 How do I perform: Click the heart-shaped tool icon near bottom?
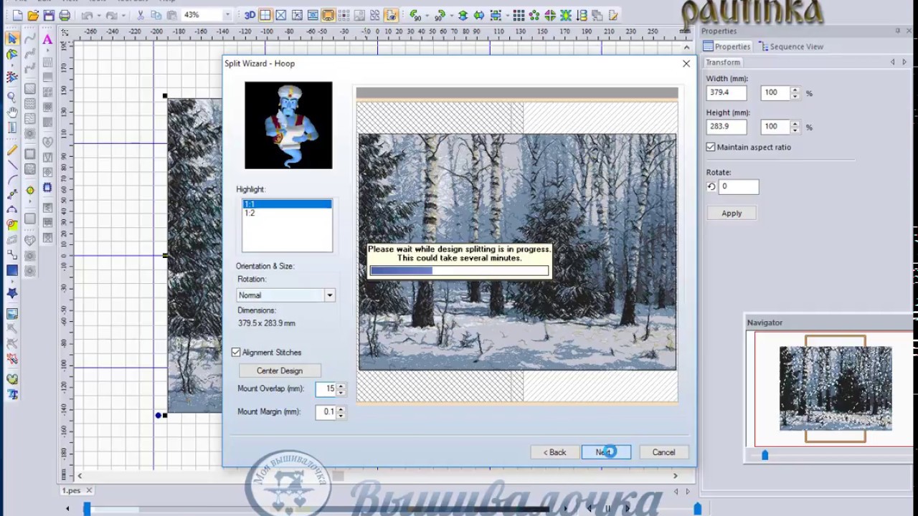click(x=12, y=379)
